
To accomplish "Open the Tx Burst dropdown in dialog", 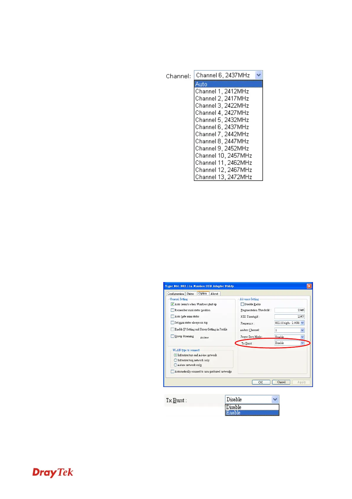I will [289, 343].
